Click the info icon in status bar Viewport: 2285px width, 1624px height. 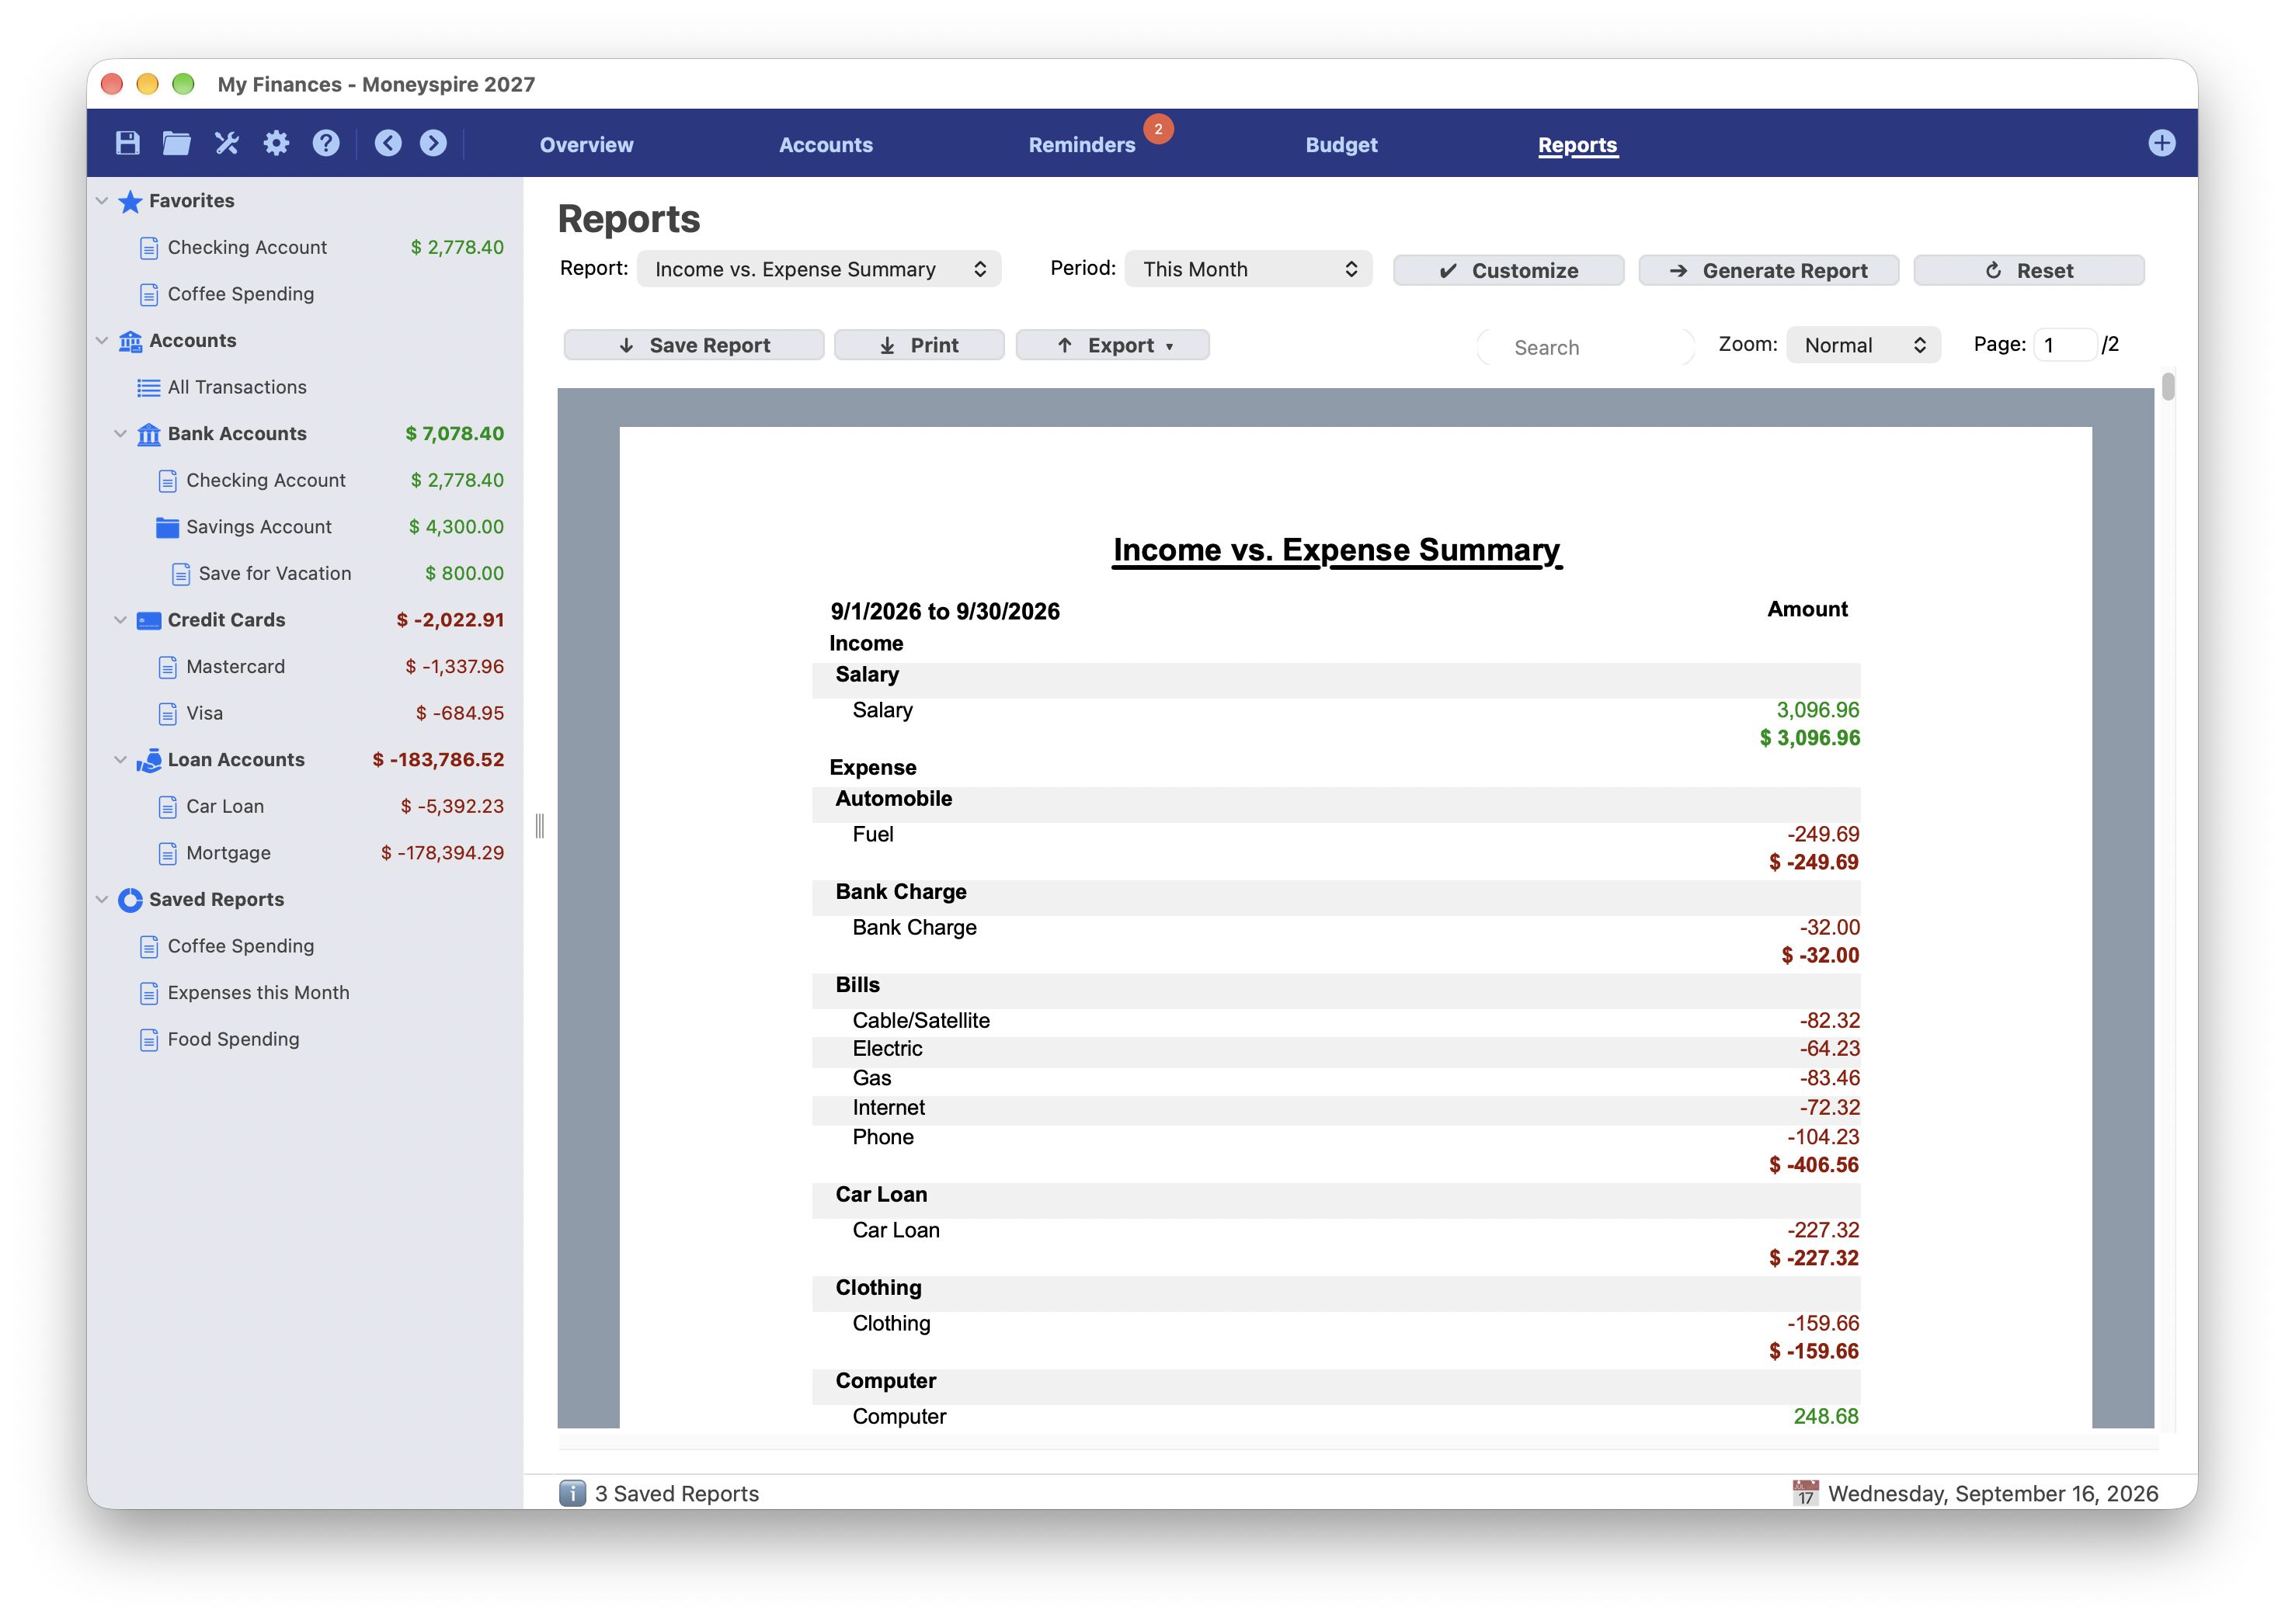tap(572, 1493)
